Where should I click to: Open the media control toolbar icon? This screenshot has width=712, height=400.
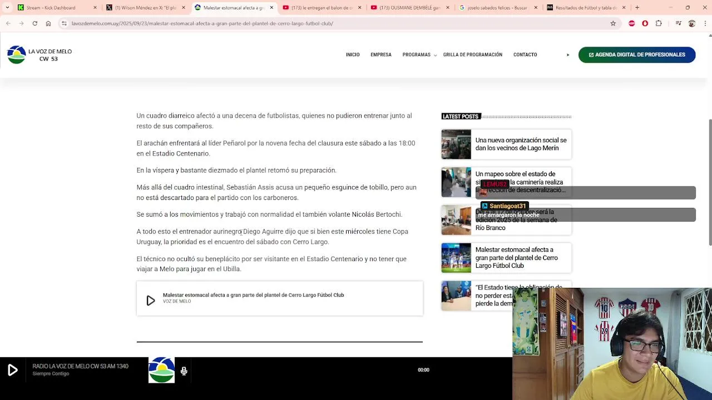click(679, 23)
